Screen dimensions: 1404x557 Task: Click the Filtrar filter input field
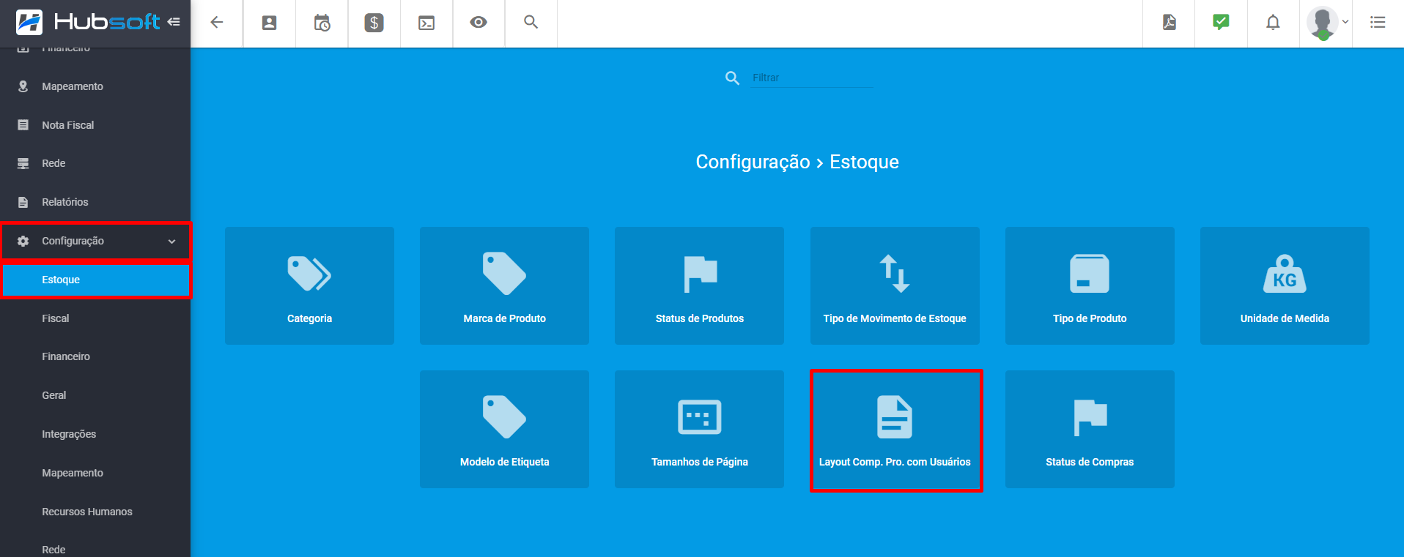click(x=812, y=78)
